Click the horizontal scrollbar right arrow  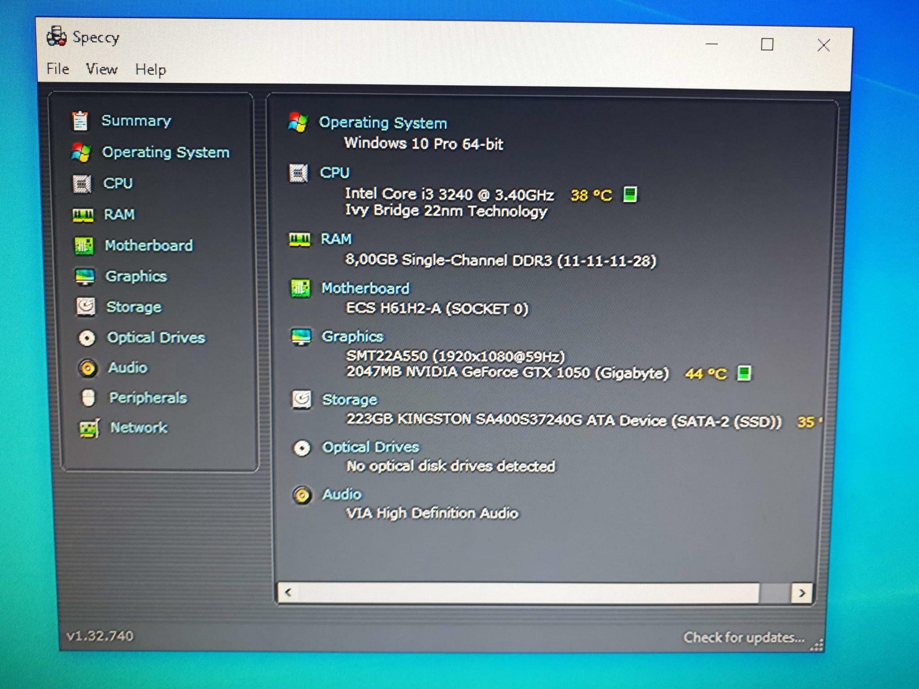[x=802, y=593]
